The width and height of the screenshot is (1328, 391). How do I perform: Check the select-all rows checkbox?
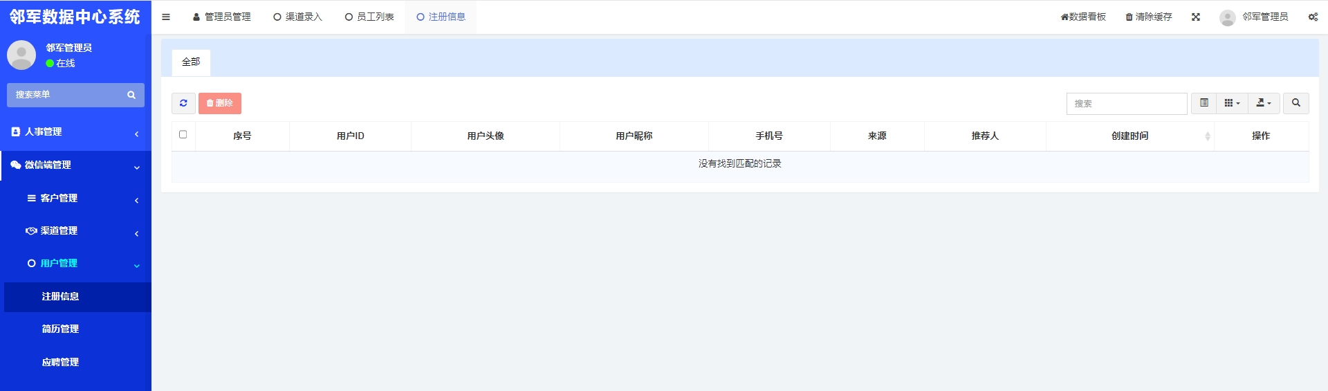coord(183,135)
